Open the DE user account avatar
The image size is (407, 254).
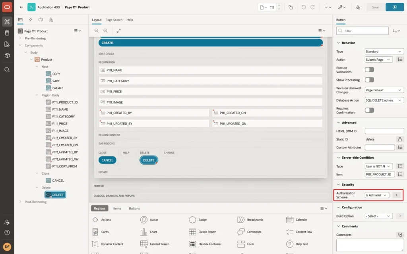[7, 247]
